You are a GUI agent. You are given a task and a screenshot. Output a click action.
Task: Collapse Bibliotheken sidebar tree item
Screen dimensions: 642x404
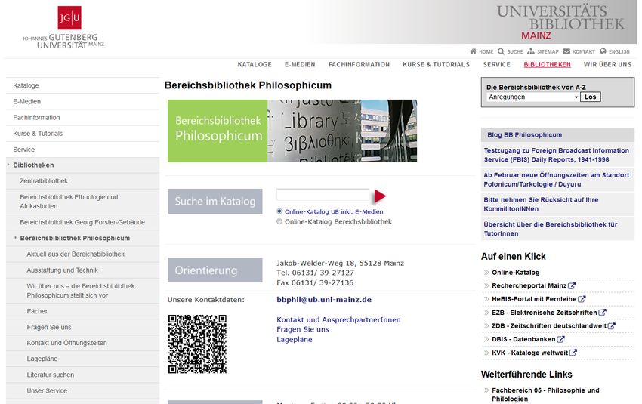click(x=8, y=165)
